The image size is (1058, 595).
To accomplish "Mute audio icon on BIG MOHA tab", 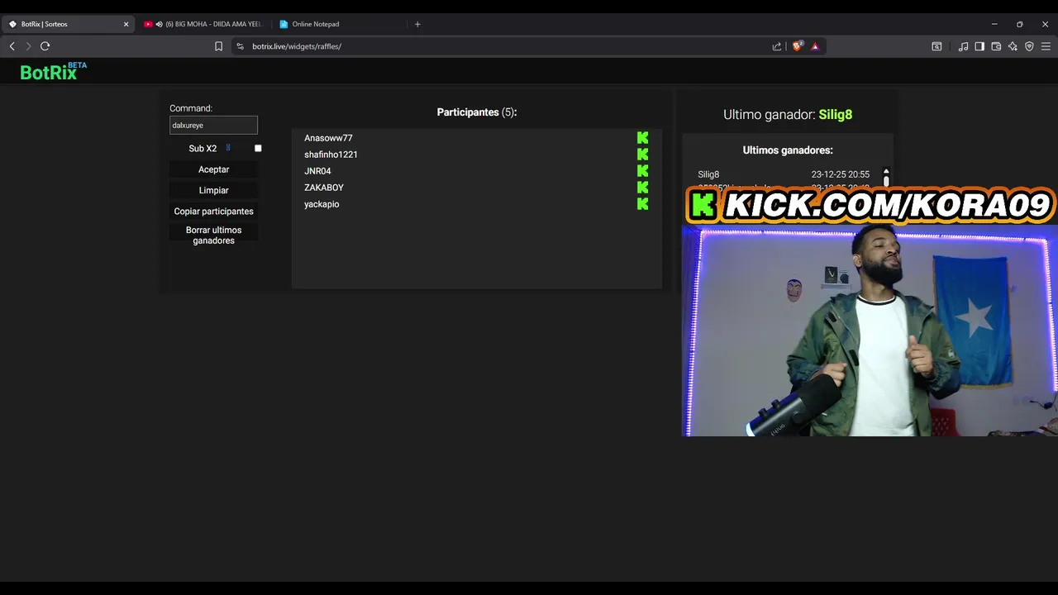I will [x=159, y=24].
